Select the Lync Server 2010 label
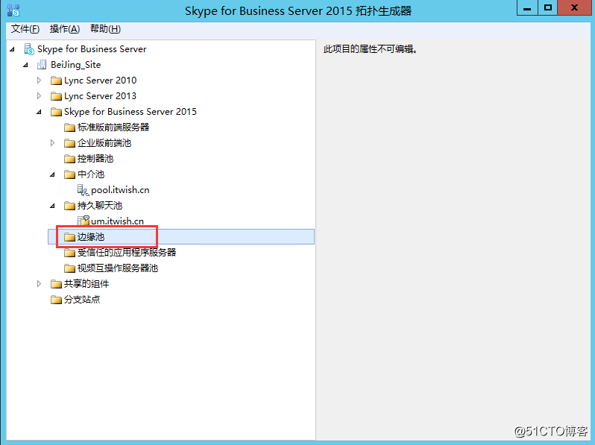 (x=100, y=81)
